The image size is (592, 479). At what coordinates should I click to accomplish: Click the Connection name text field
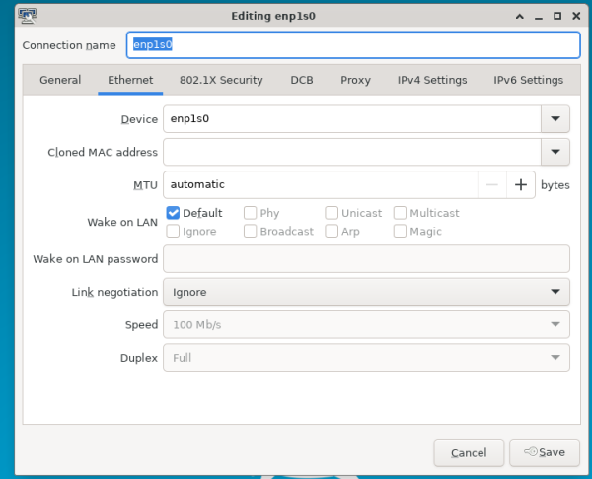pyautogui.click(x=351, y=45)
